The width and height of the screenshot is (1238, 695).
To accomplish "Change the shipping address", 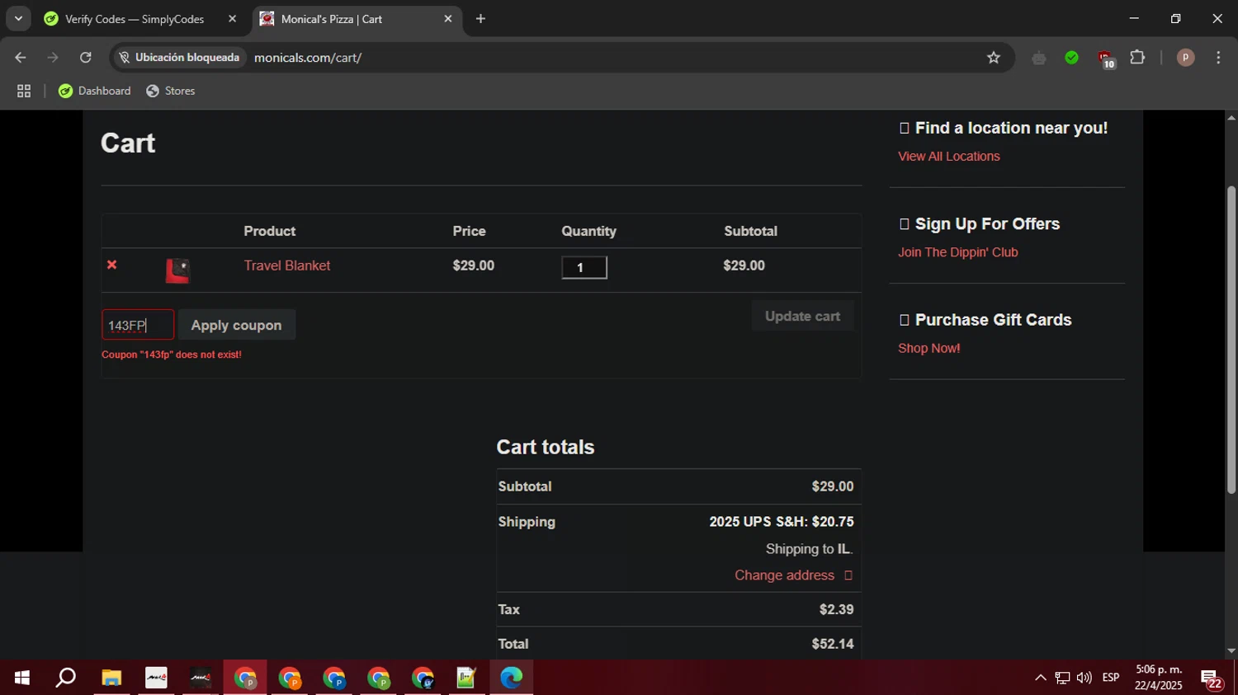I will (x=784, y=575).
